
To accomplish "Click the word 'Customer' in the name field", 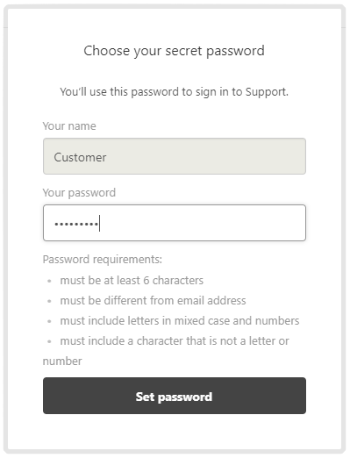I will point(80,157).
